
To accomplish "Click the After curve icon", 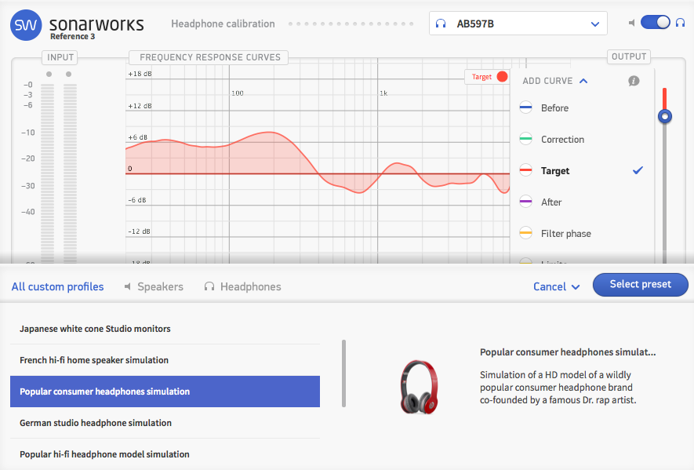I will 525,202.
